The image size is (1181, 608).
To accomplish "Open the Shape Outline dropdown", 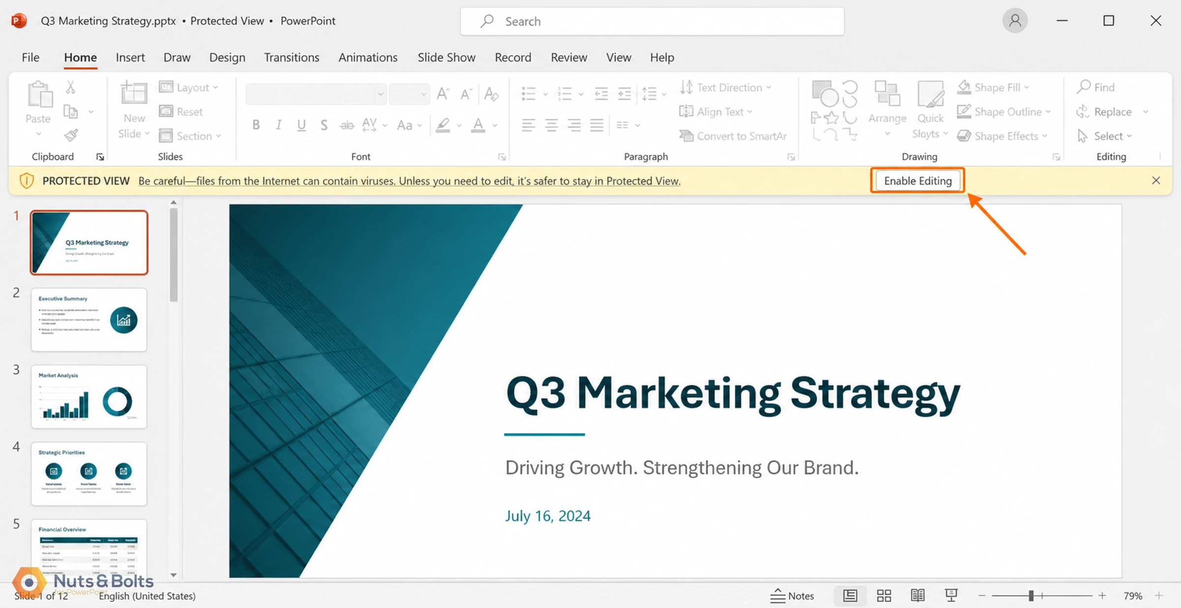I will click(x=1004, y=112).
